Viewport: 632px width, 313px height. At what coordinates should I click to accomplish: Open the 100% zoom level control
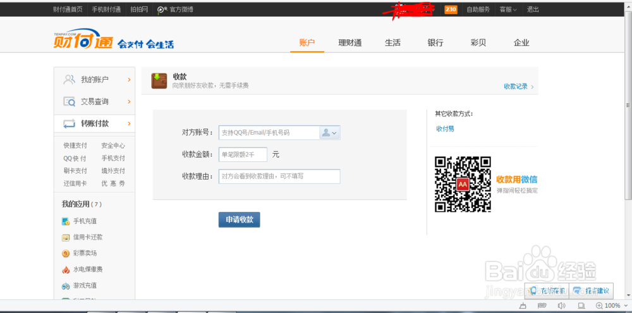(x=611, y=305)
